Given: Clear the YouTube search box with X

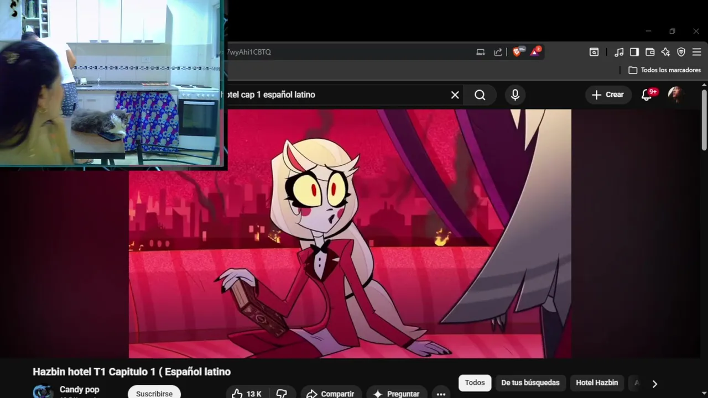Looking at the screenshot, I should coord(455,95).
